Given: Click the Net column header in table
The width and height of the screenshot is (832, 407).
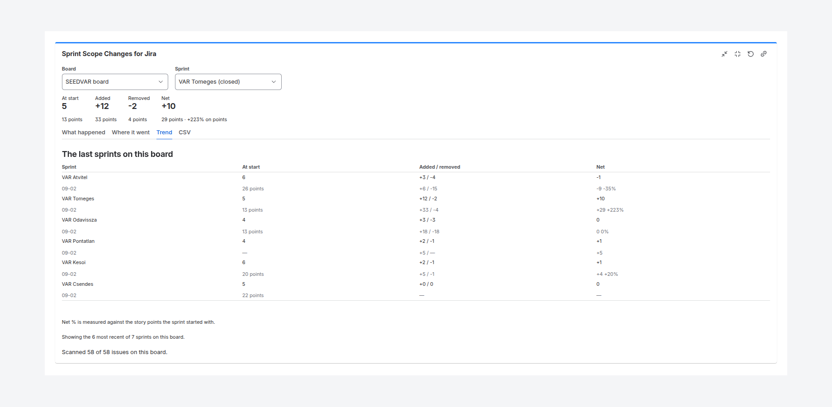Looking at the screenshot, I should pos(600,167).
